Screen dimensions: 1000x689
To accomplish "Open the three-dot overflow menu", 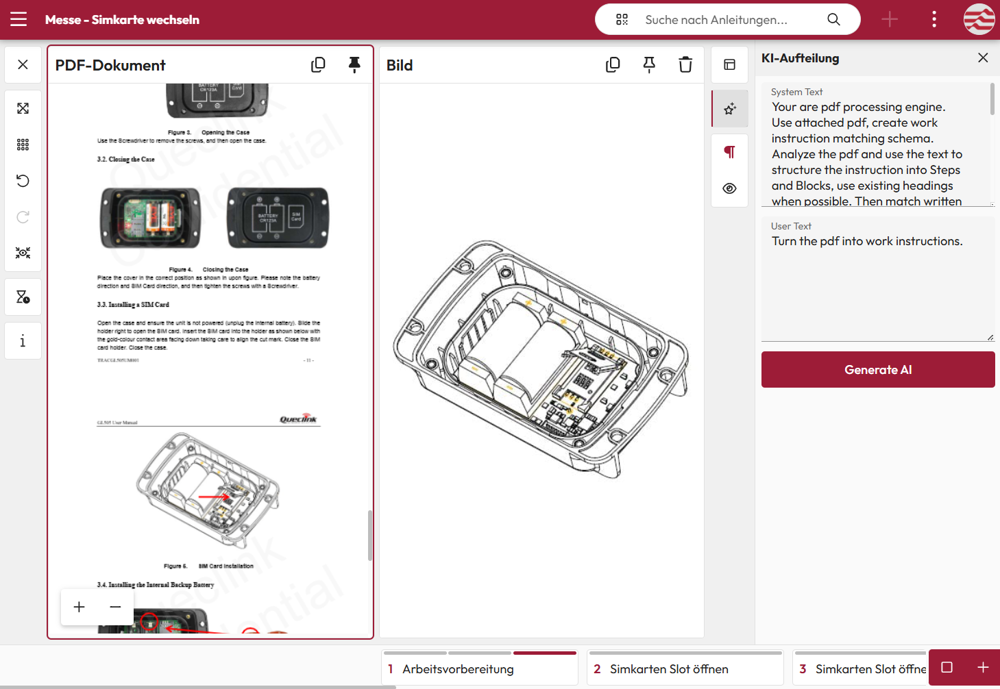I will point(934,19).
